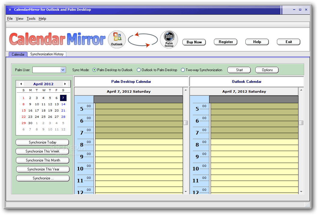Select April 30 in mini calendar
The width and height of the screenshot is (318, 215).
(x=30, y=123)
